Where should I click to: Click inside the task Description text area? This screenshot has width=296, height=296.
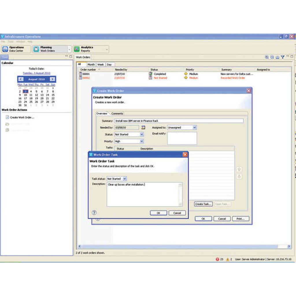tap(143, 195)
